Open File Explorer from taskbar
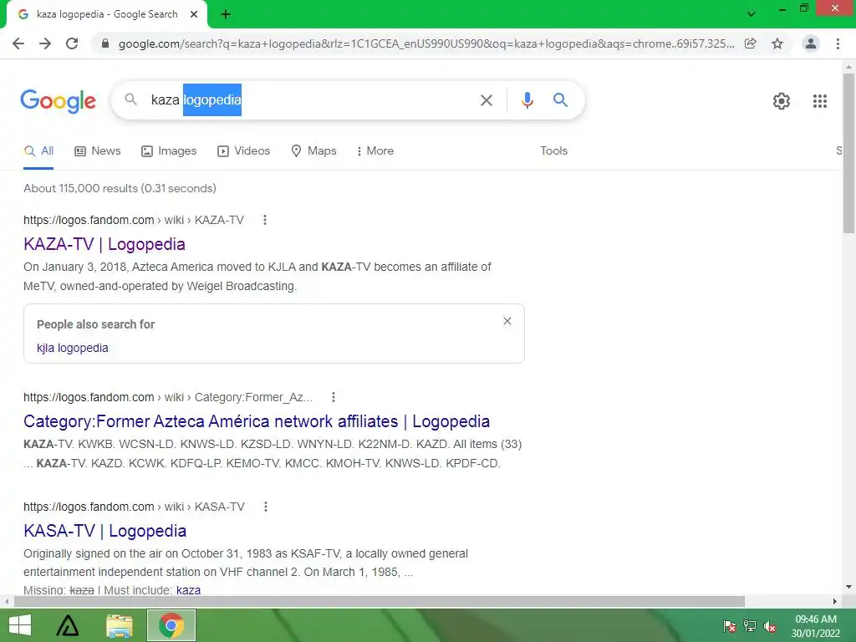Image resolution: width=856 pixels, height=642 pixels. (119, 625)
